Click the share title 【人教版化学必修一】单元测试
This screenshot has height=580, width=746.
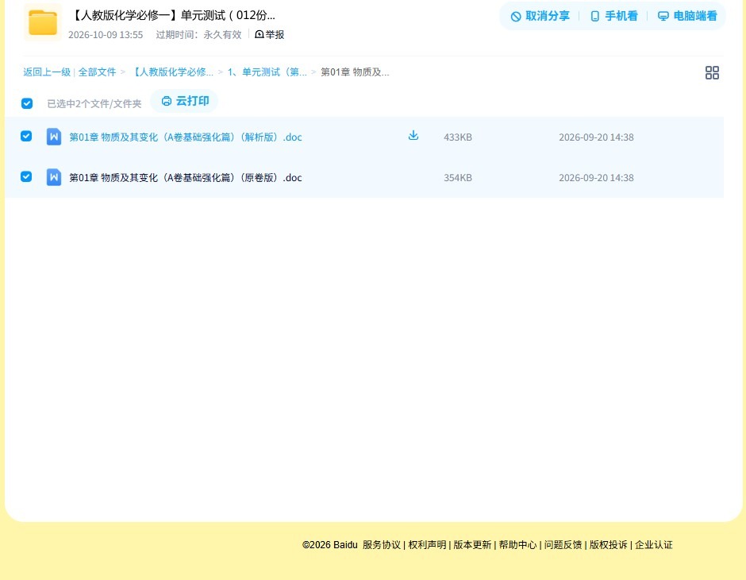[x=173, y=15]
